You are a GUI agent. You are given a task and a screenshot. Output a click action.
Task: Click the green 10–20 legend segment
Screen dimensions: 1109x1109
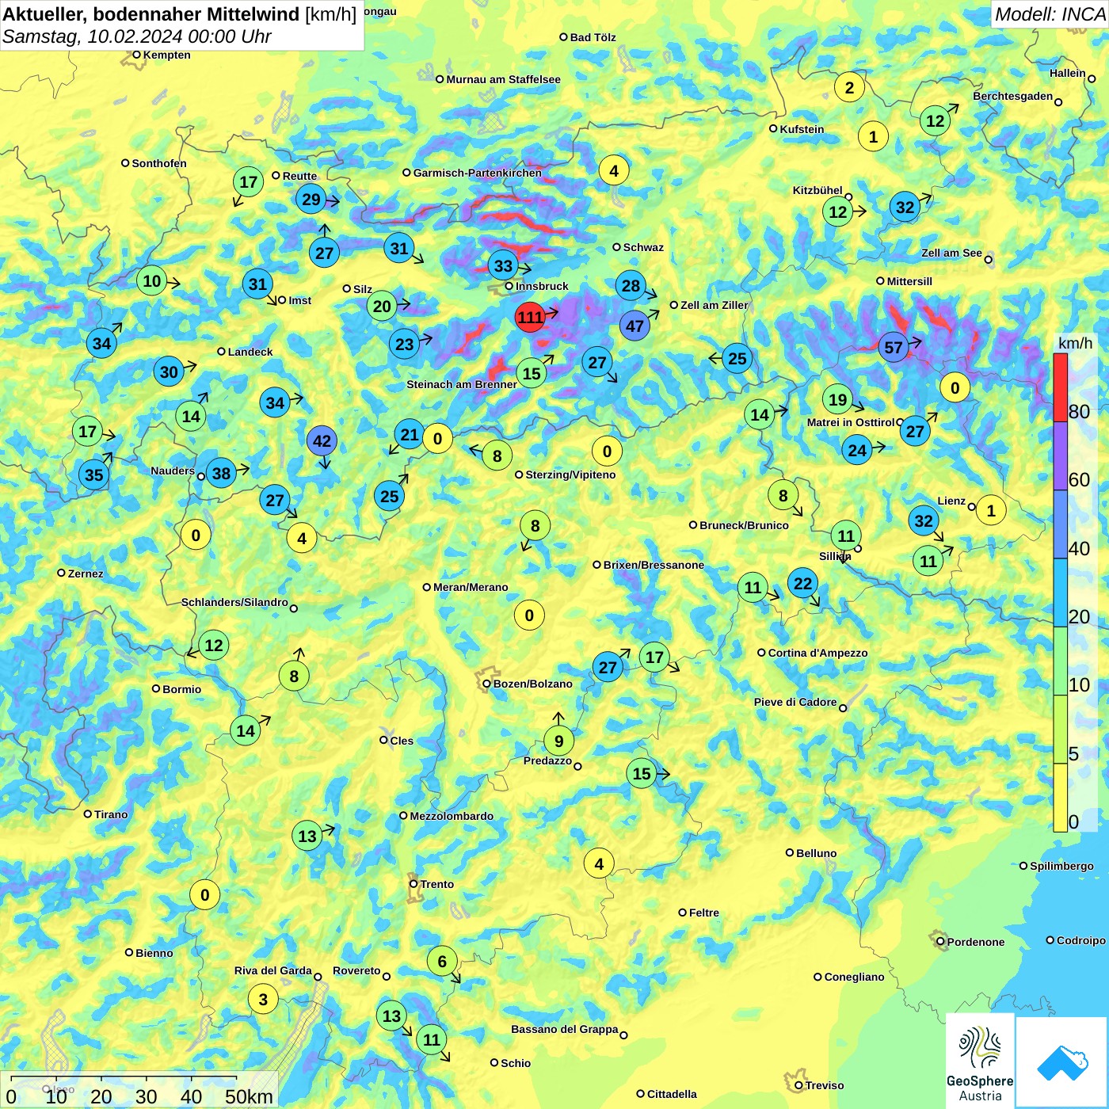pos(1061,661)
